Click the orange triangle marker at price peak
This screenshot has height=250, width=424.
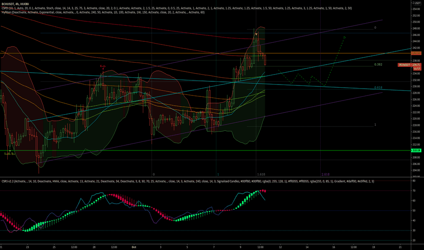256,35
